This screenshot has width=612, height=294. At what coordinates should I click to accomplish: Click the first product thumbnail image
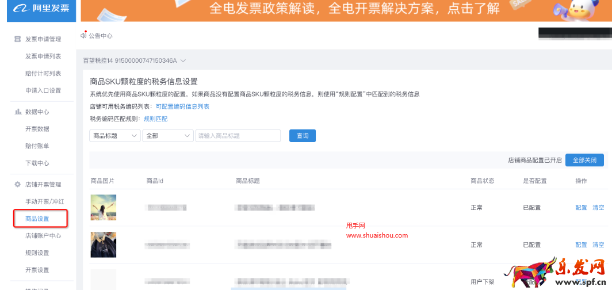point(104,207)
